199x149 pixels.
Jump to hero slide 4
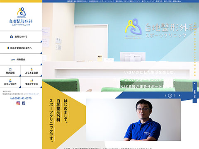180,96
